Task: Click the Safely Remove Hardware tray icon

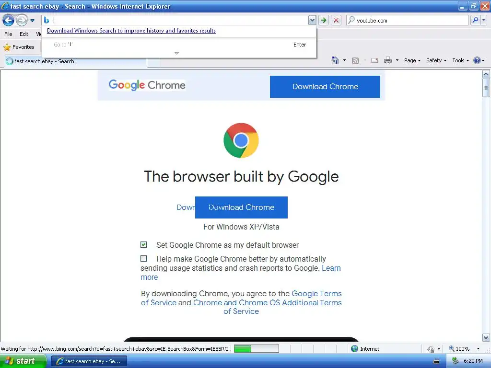Action: pos(455,361)
